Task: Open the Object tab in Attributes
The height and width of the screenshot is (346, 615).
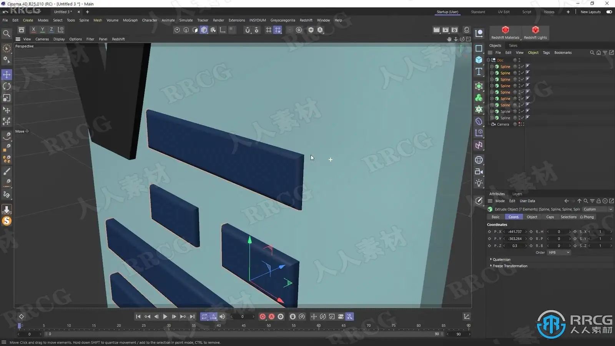Action: pyautogui.click(x=532, y=217)
